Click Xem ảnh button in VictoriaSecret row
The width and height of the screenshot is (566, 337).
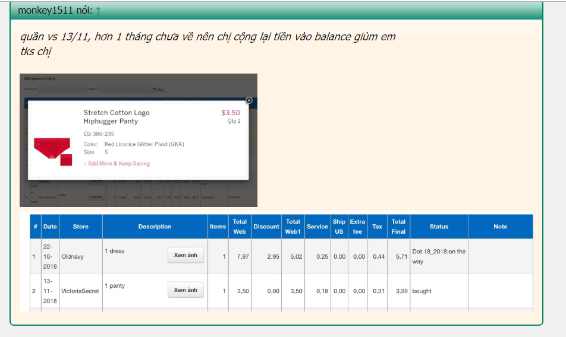tap(185, 290)
